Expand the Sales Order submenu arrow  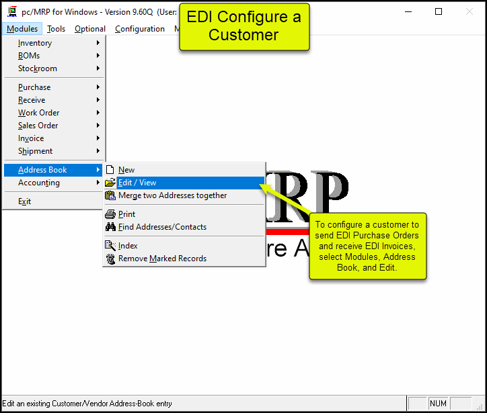(x=98, y=126)
